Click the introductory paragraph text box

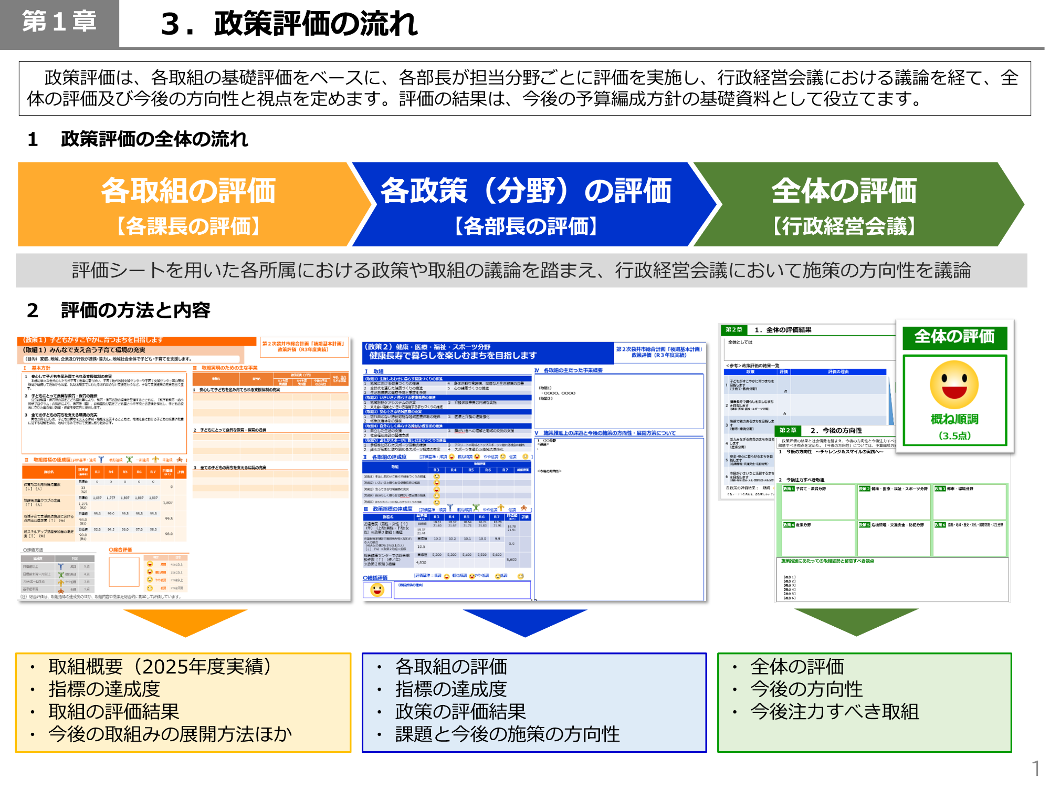pyautogui.click(x=525, y=88)
